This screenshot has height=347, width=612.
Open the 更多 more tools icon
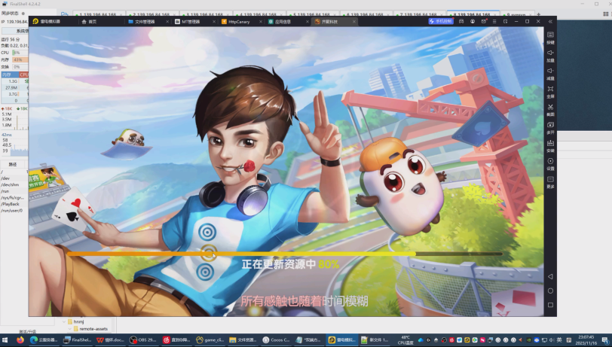[550, 181]
